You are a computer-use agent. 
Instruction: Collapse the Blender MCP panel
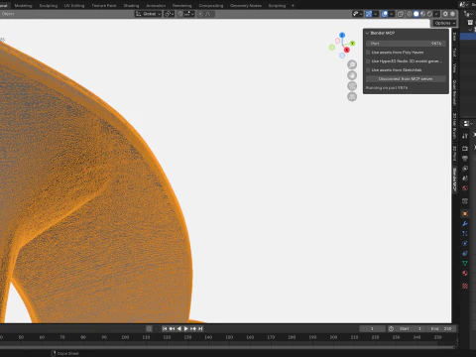367,33
